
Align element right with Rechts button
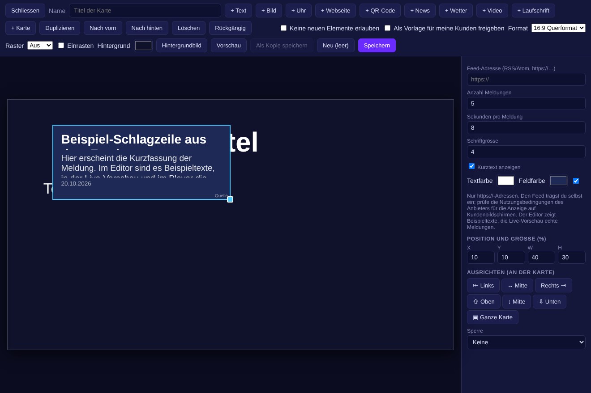553,285
